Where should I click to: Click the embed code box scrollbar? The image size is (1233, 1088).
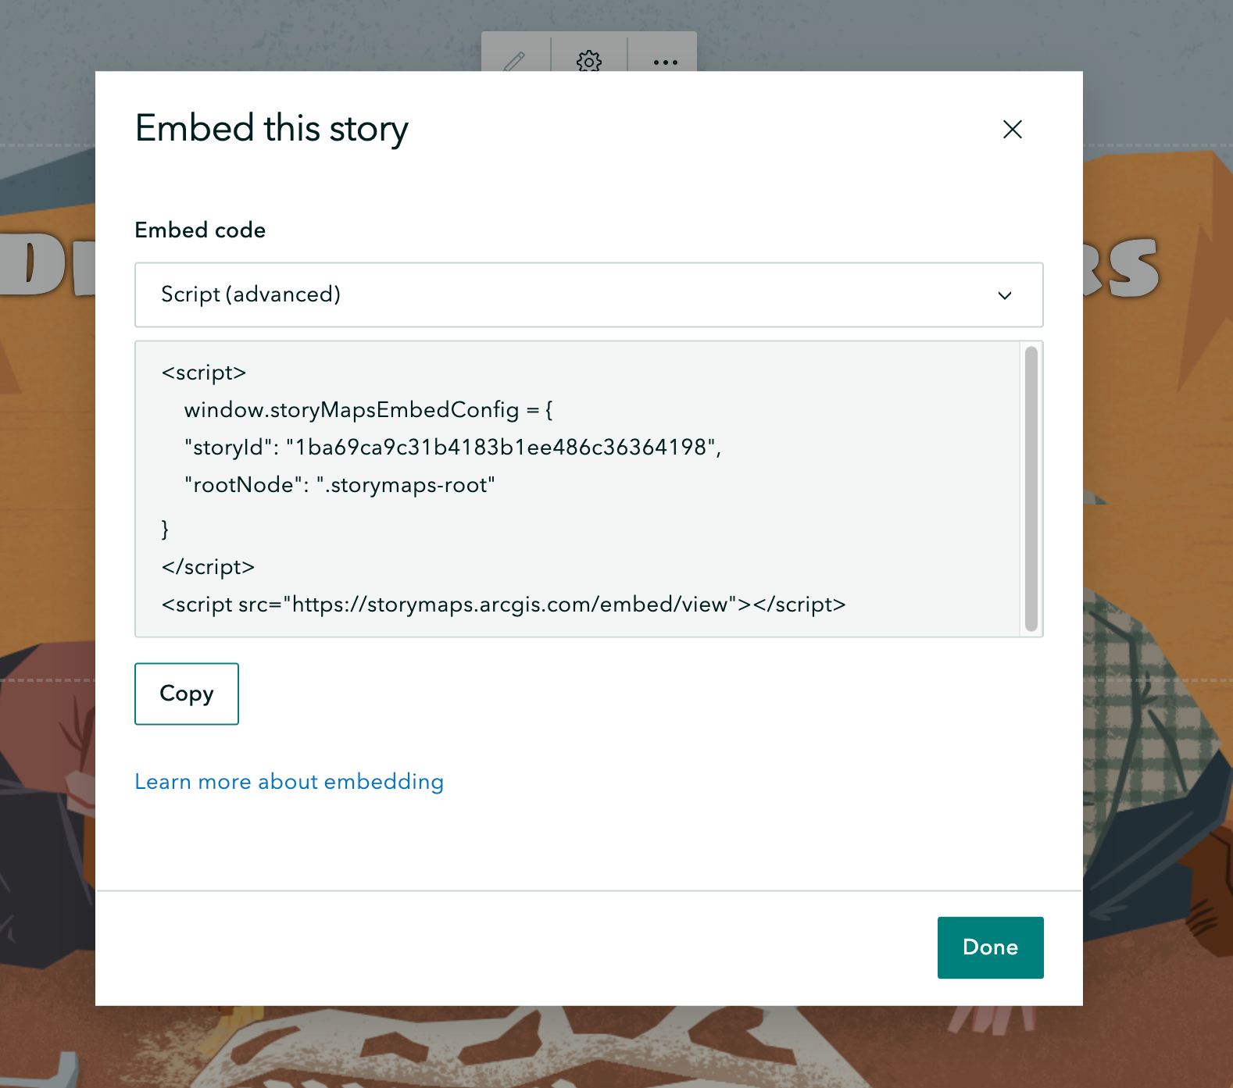coord(1031,488)
